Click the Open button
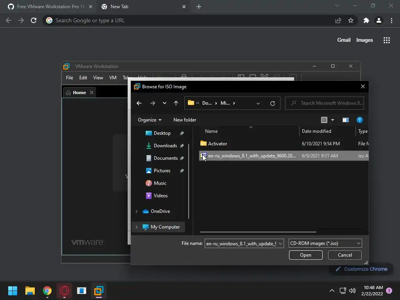Viewport: 400px width, 300px height. 305,255
